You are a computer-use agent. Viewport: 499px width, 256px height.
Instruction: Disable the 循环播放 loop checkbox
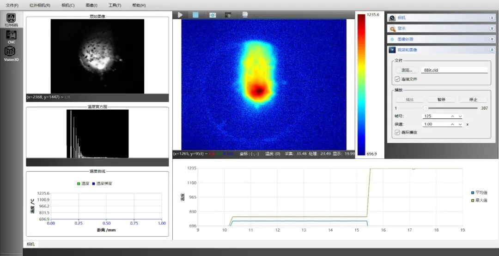point(398,132)
